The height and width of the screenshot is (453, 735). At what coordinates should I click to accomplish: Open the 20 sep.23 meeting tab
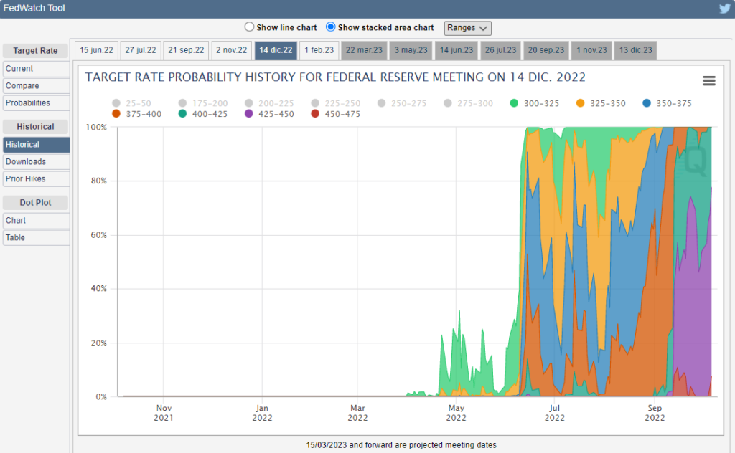[x=546, y=50]
